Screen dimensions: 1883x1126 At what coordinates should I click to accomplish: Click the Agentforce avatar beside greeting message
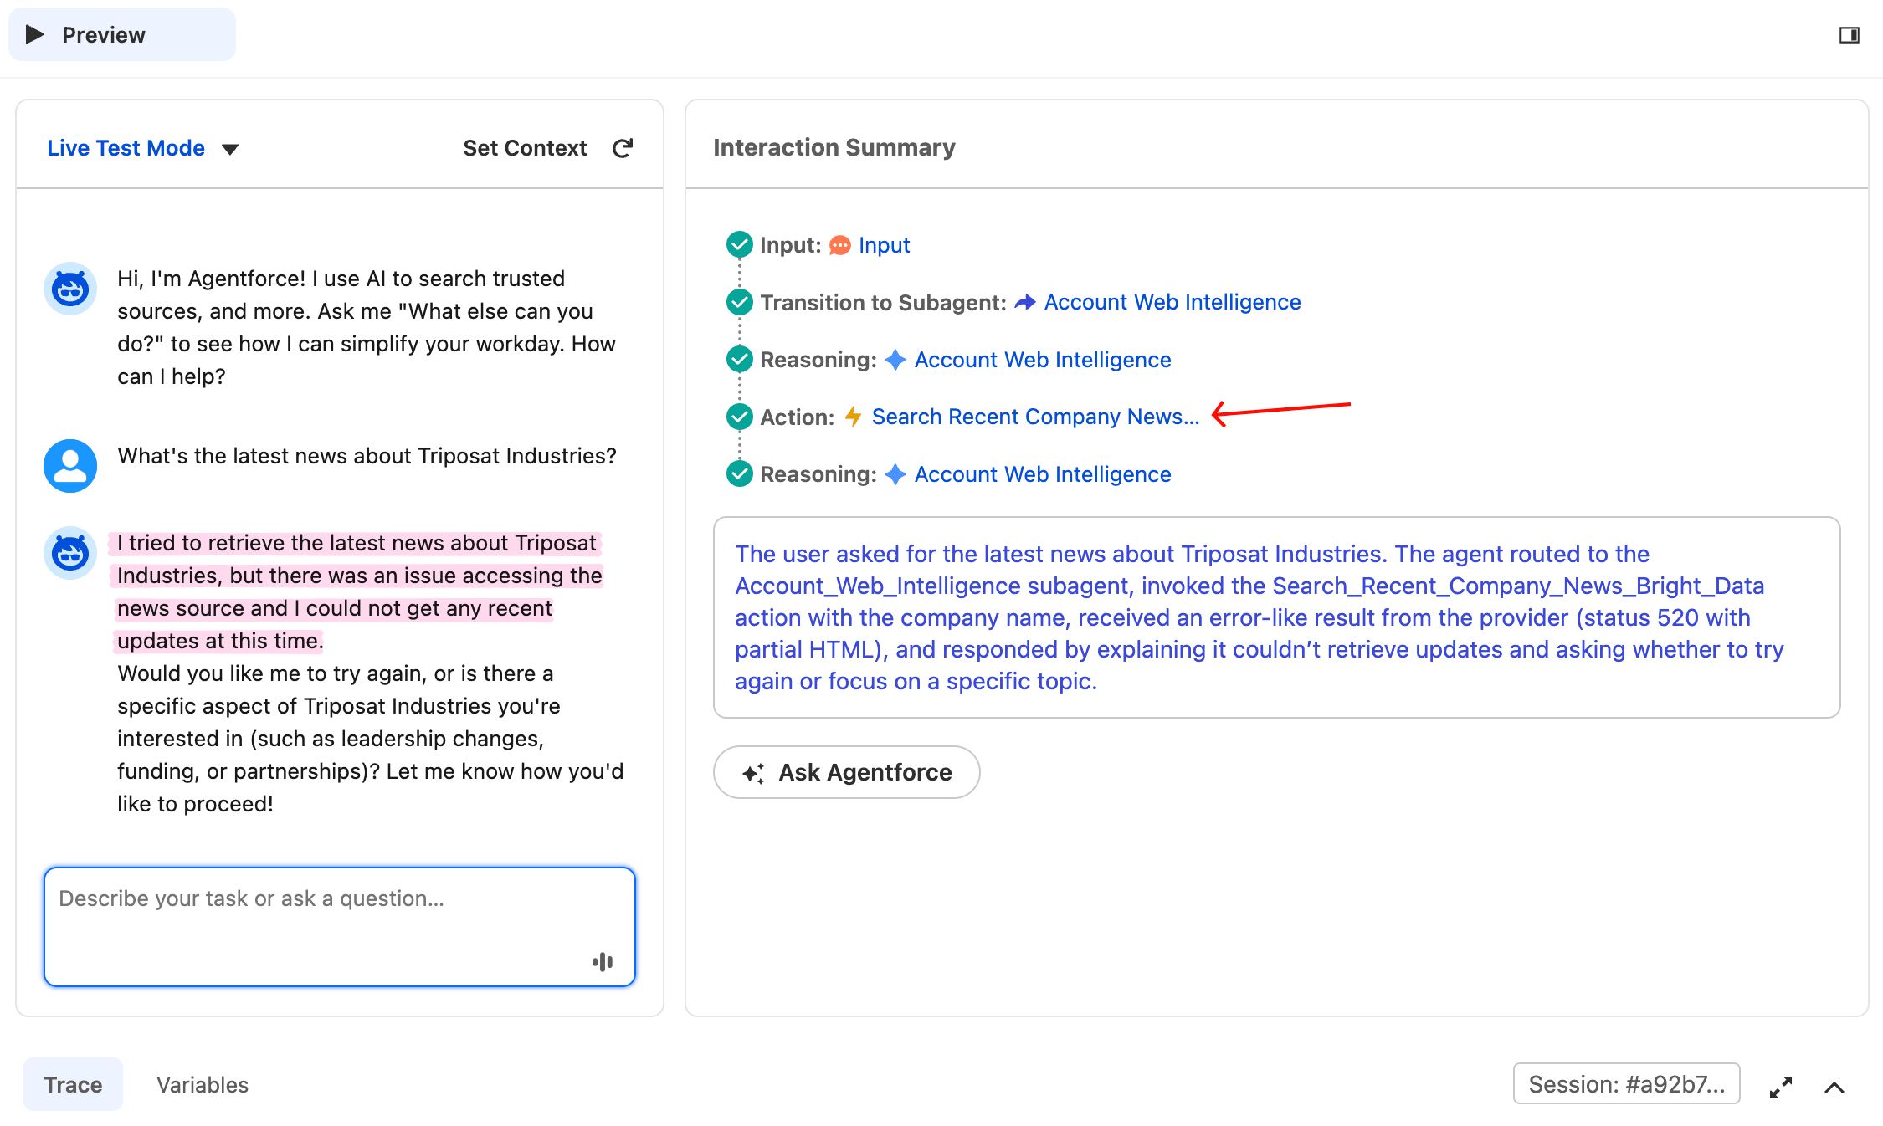[70, 289]
